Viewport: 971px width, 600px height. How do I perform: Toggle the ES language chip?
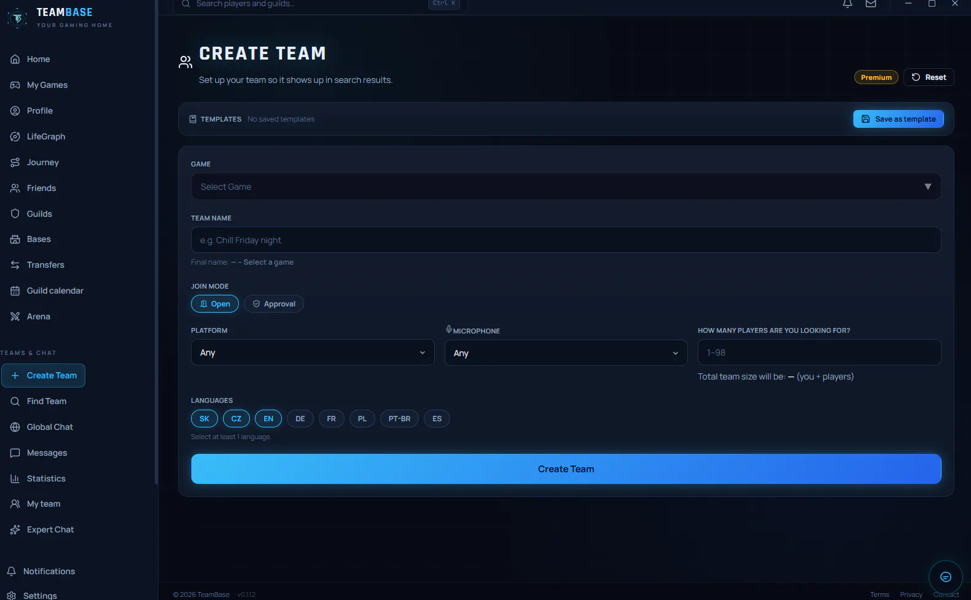(x=437, y=419)
